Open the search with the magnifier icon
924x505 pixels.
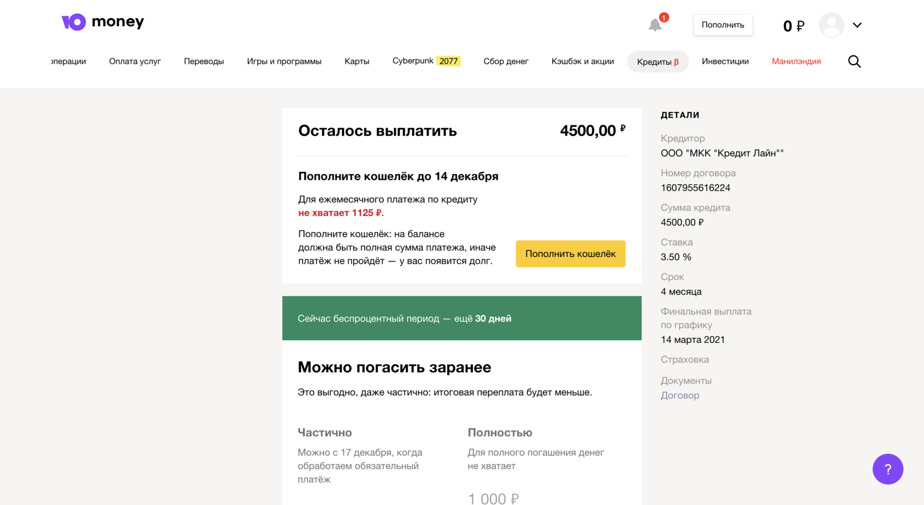[x=854, y=61]
